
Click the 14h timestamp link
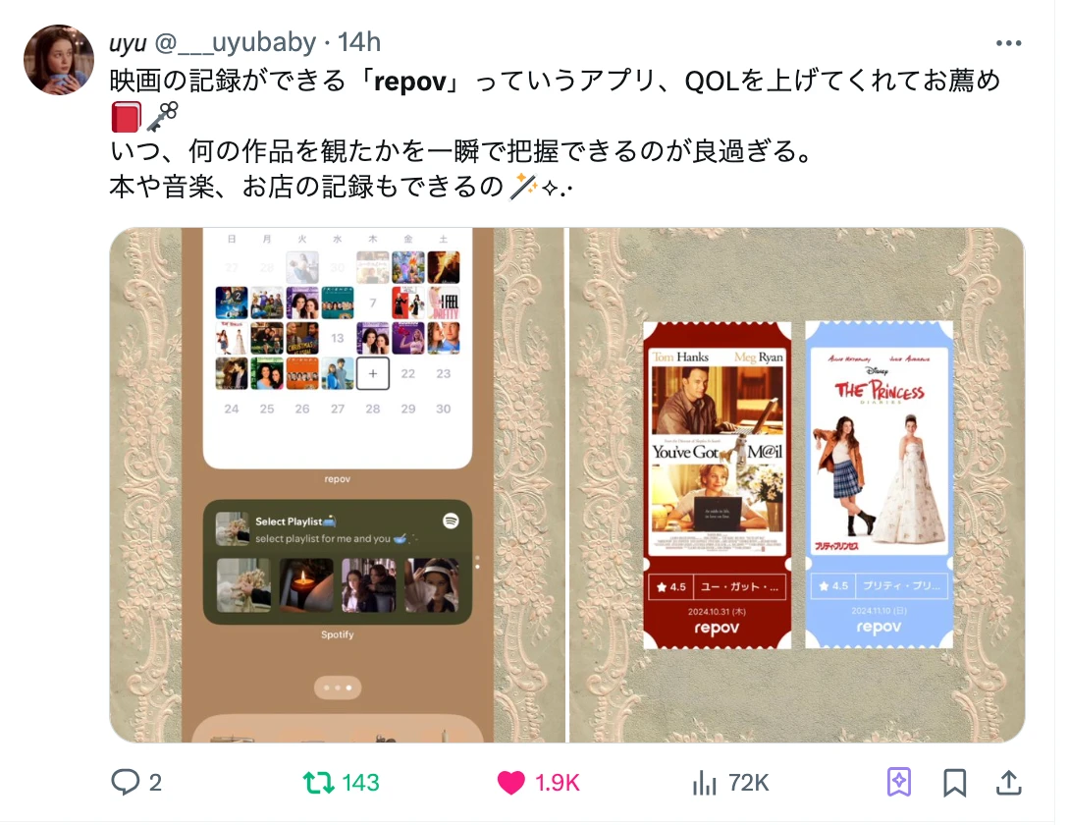click(x=359, y=42)
